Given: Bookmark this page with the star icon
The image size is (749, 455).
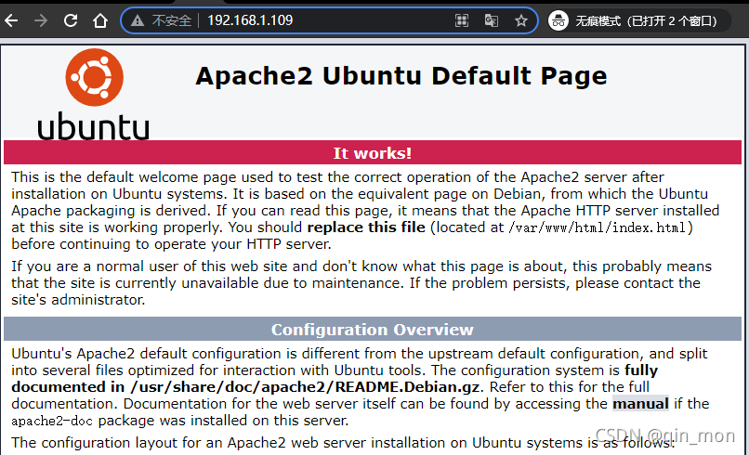Looking at the screenshot, I should click(x=521, y=20).
